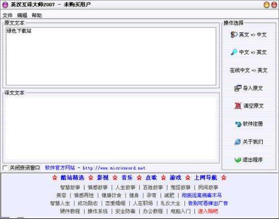Visit the 百姓故事 link

pos(153,187)
